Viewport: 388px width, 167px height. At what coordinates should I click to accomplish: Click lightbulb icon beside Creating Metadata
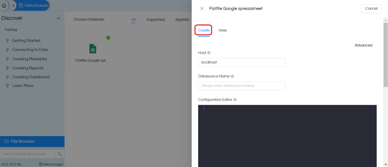pos(7,59)
